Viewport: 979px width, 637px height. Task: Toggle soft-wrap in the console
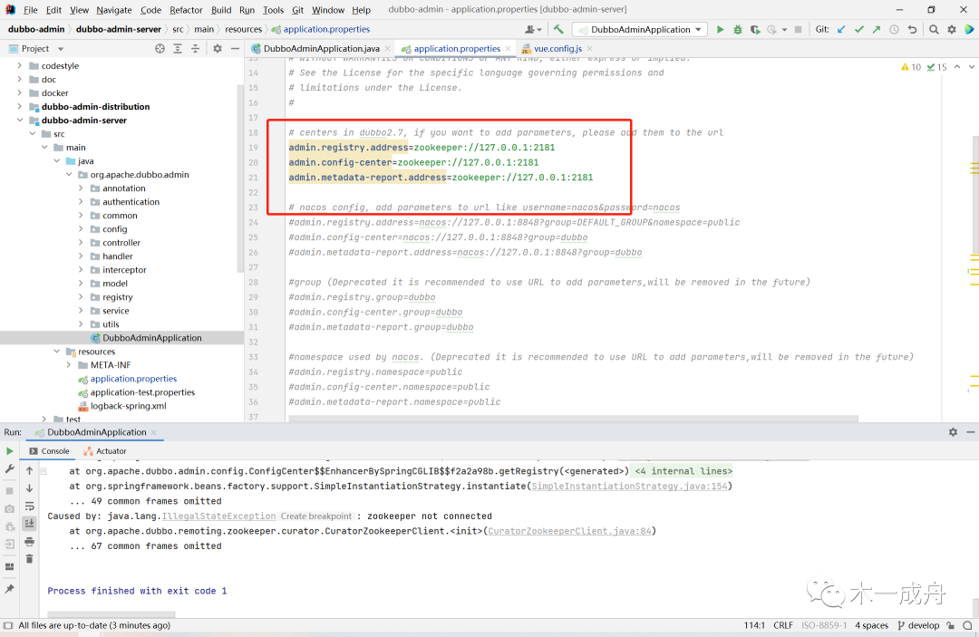(29, 506)
